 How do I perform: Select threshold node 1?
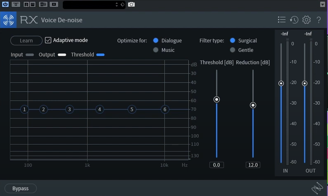[24, 109]
